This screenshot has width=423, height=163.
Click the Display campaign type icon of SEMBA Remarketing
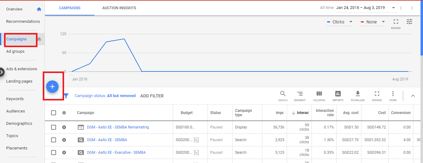tap(81, 127)
